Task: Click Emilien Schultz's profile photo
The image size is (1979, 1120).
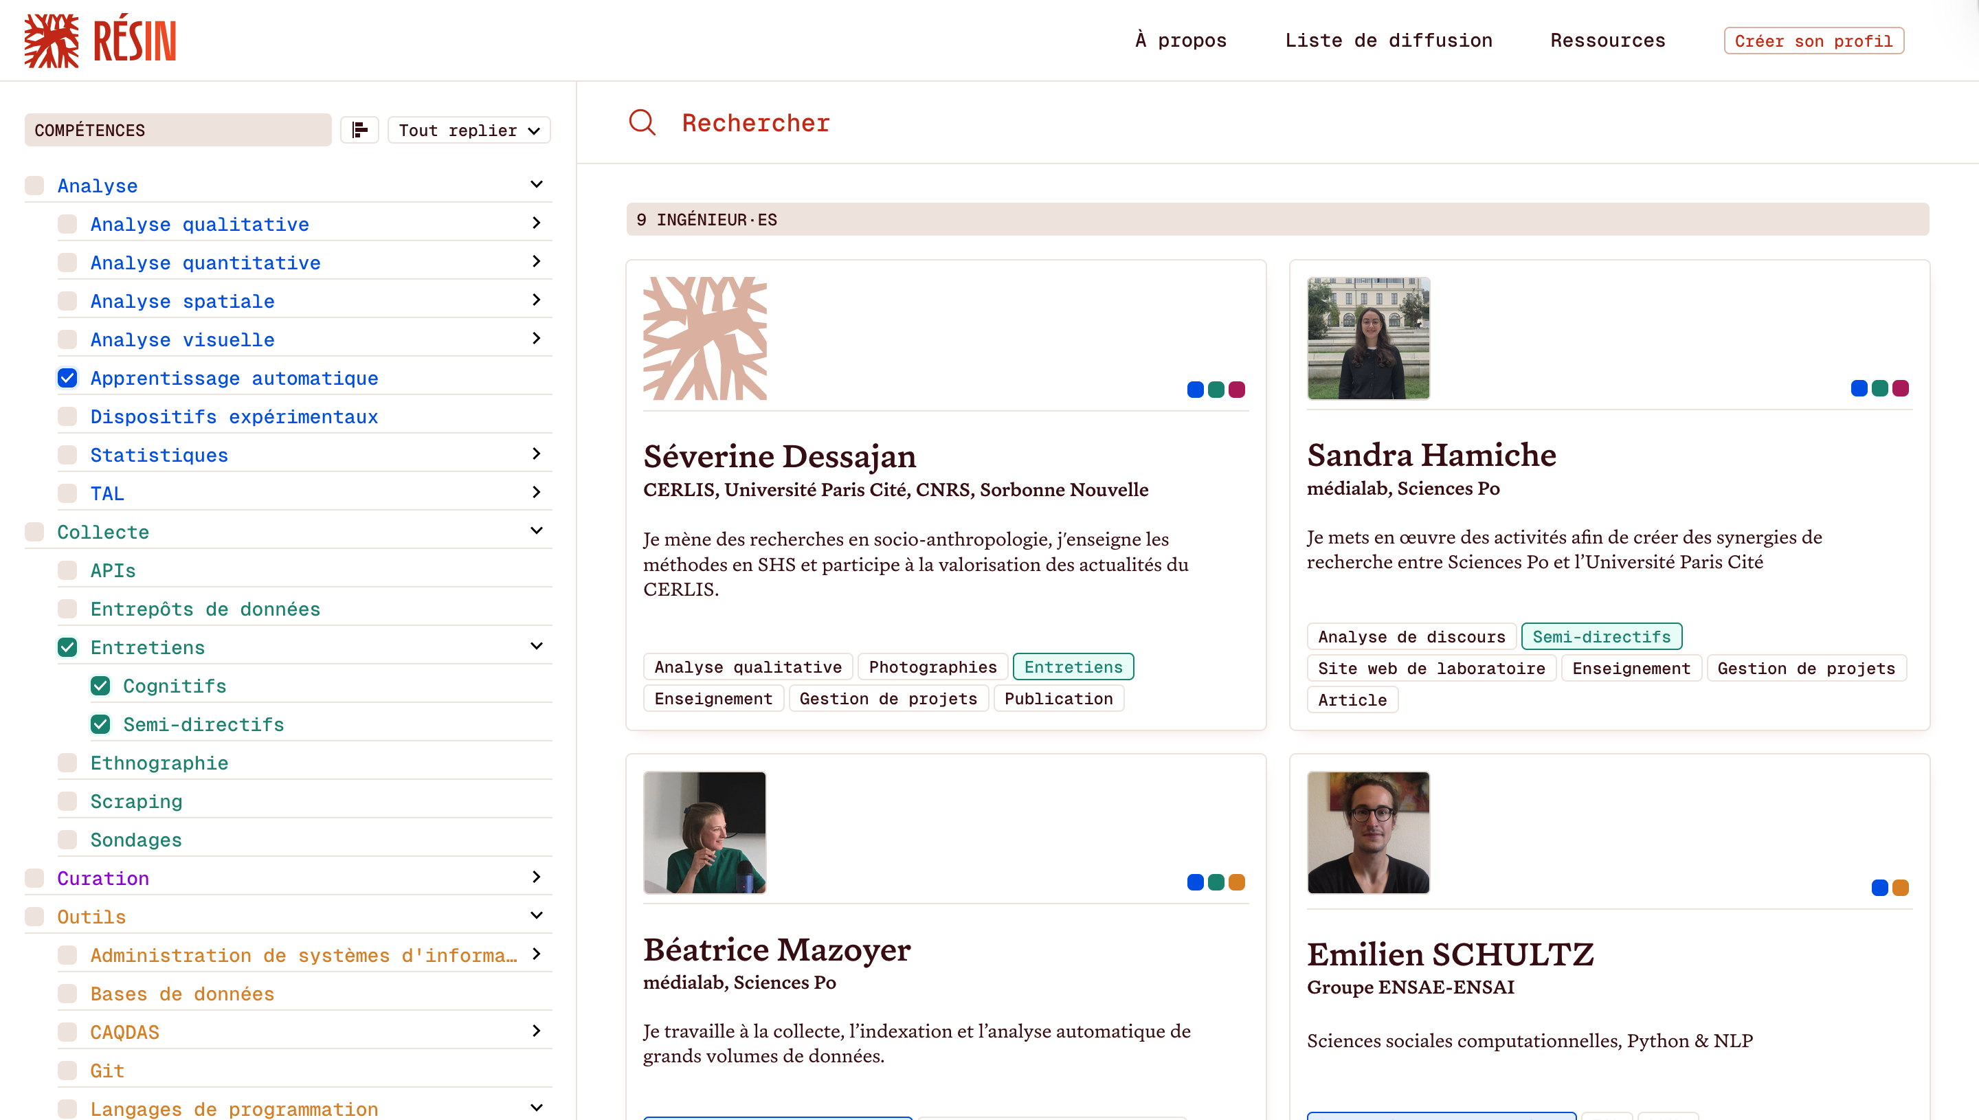Action: tap(1367, 832)
